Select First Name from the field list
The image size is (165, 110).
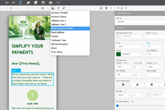pos(70,52)
